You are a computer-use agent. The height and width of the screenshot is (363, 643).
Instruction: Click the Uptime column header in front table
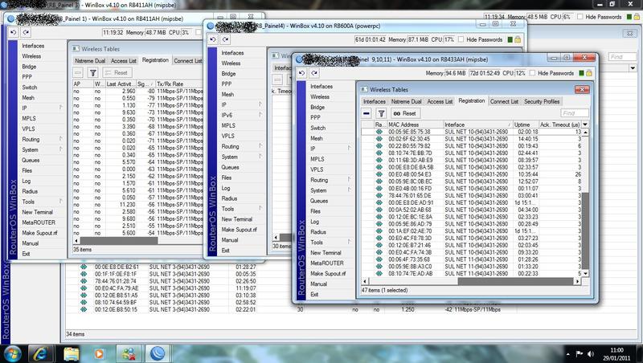(x=526, y=124)
